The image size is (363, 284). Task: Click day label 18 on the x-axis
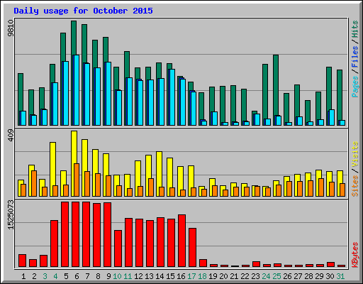[202, 276]
